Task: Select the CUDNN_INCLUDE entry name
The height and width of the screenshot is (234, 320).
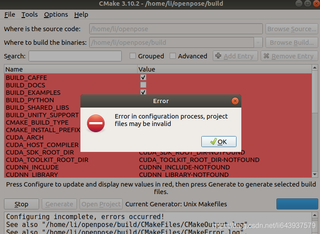Action: [x=32, y=167]
